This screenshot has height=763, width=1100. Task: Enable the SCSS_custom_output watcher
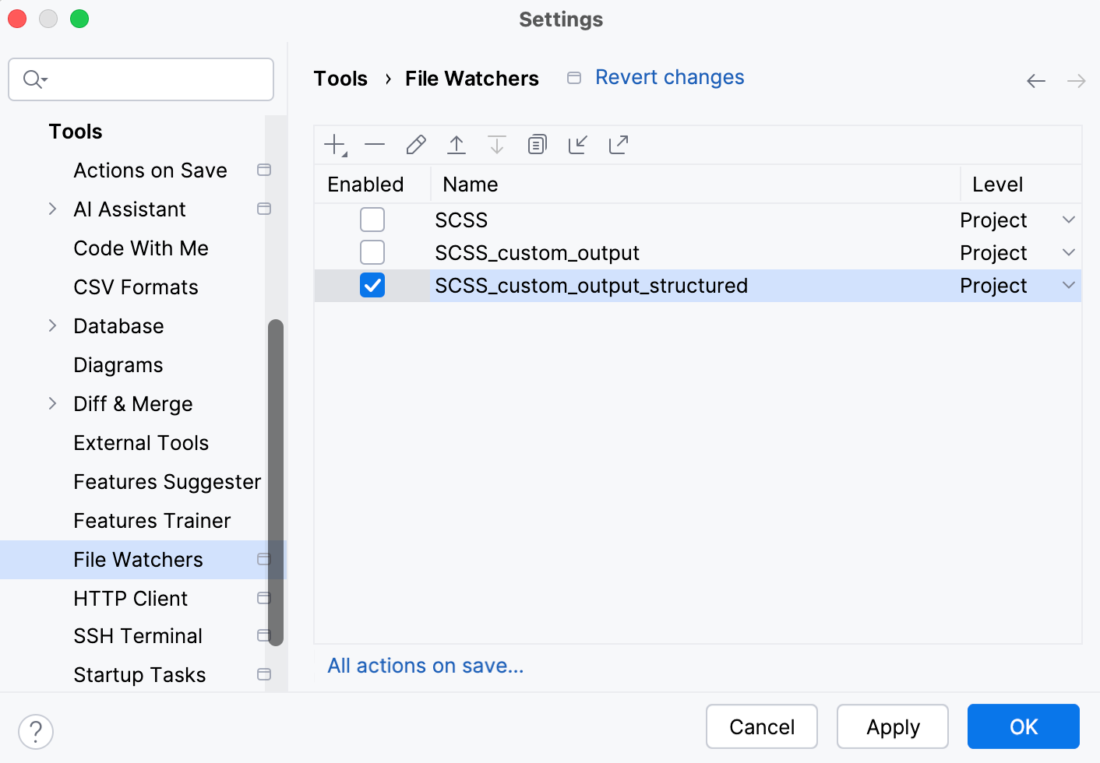click(x=372, y=252)
